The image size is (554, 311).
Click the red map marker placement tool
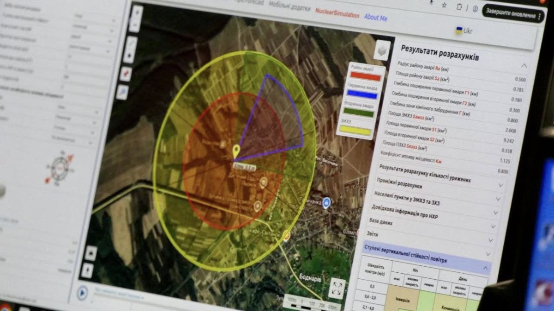tap(125, 74)
